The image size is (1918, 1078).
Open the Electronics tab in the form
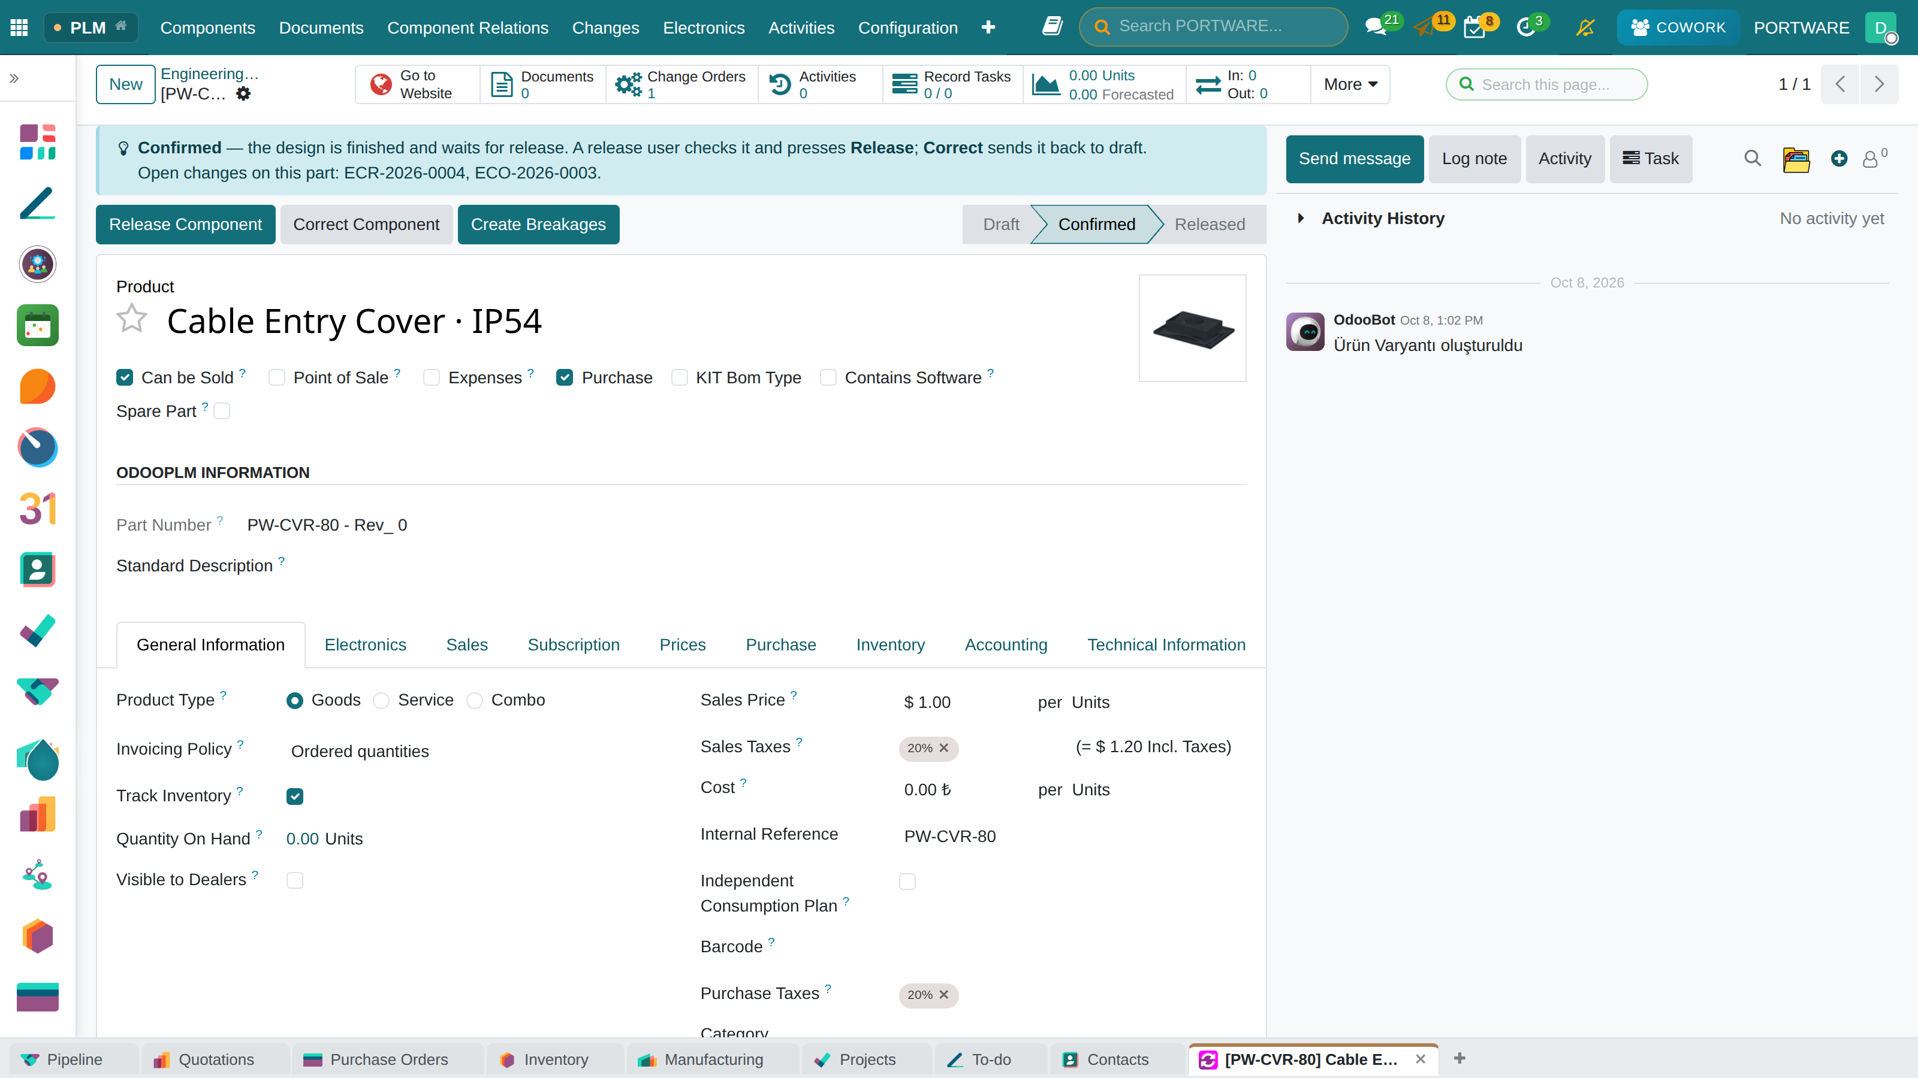[365, 645]
